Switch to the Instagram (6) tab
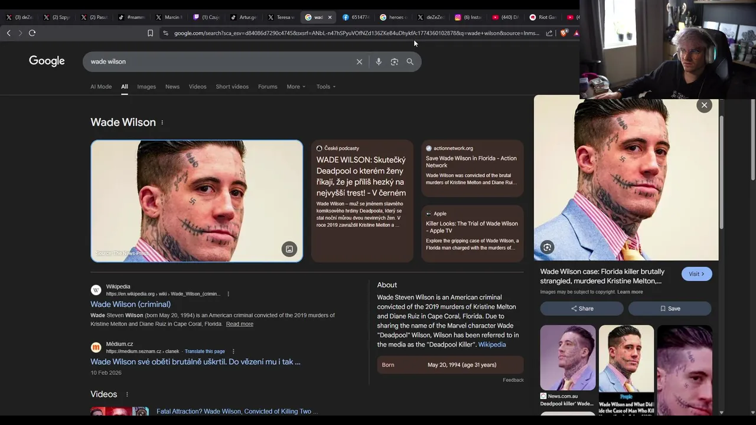This screenshot has width=756, height=425. click(468, 17)
